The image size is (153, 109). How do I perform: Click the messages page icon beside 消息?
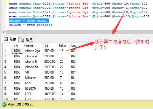[22, 40]
